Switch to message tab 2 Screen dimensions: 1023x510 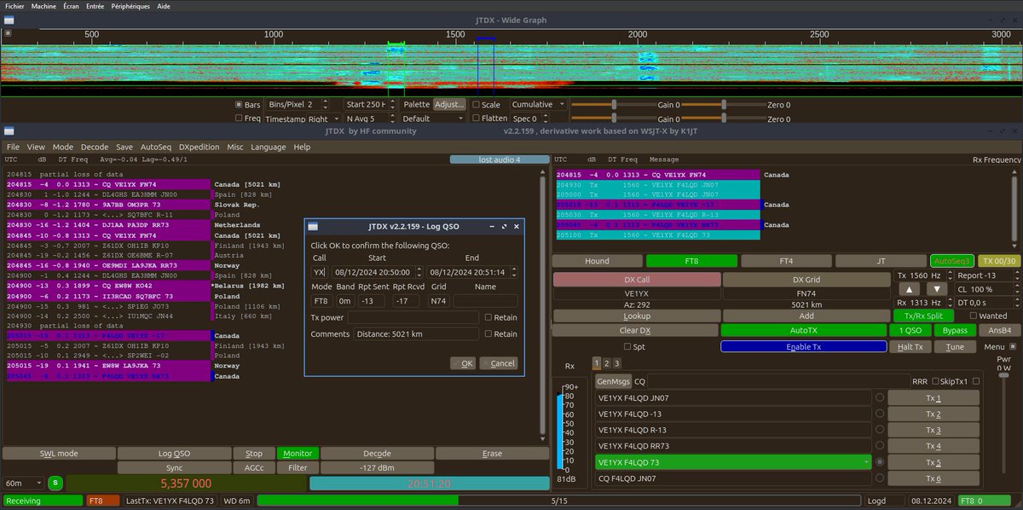pyautogui.click(x=607, y=362)
